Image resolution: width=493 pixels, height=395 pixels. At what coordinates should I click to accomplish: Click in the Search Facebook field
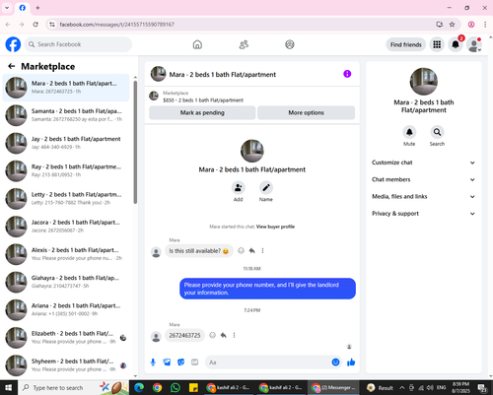click(x=78, y=44)
